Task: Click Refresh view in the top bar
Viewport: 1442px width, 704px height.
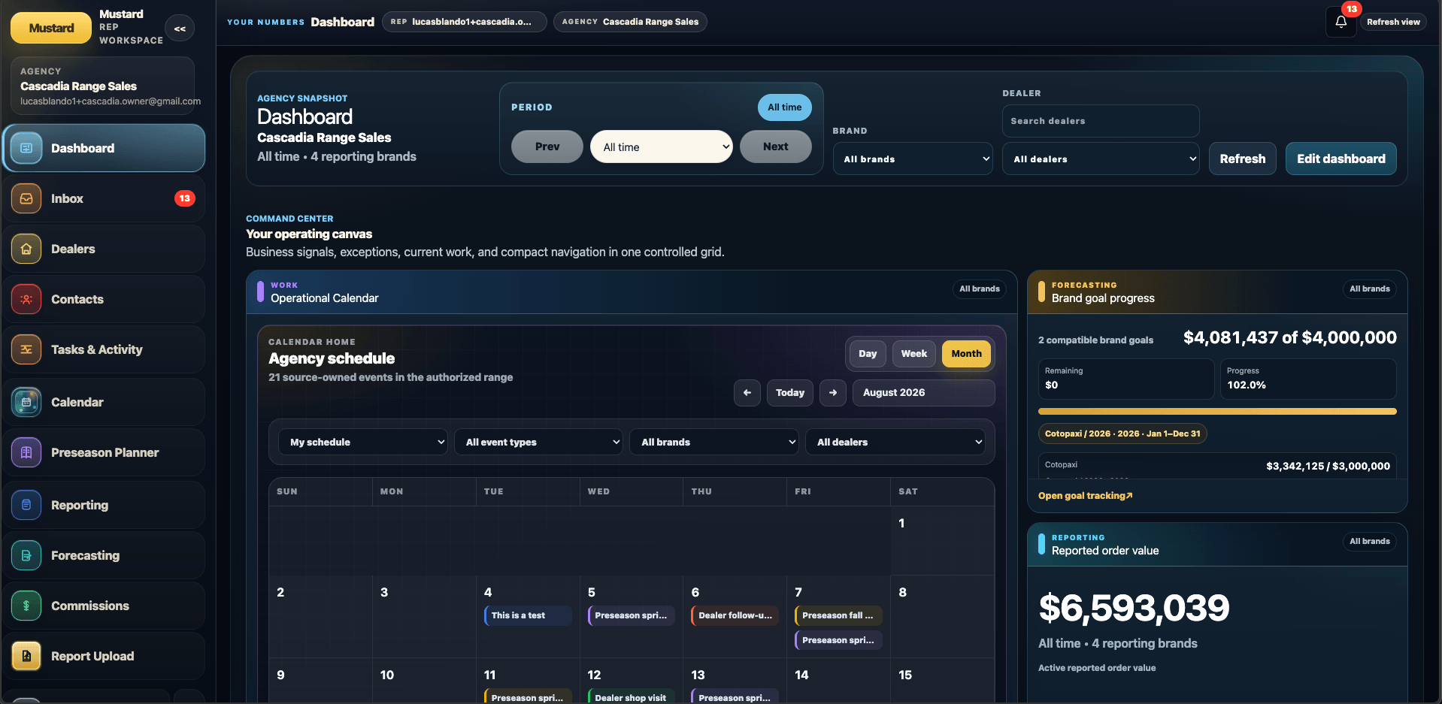Action: point(1393,22)
